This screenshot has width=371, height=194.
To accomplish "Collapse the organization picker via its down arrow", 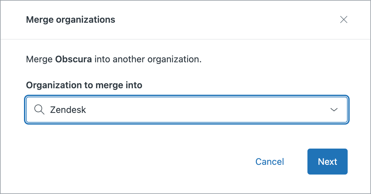I will click(x=334, y=109).
